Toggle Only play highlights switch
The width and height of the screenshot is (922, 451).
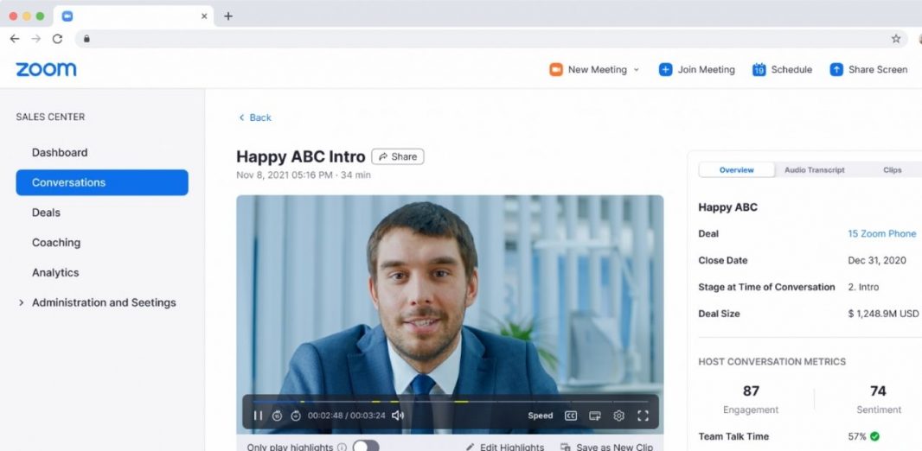coord(366,447)
